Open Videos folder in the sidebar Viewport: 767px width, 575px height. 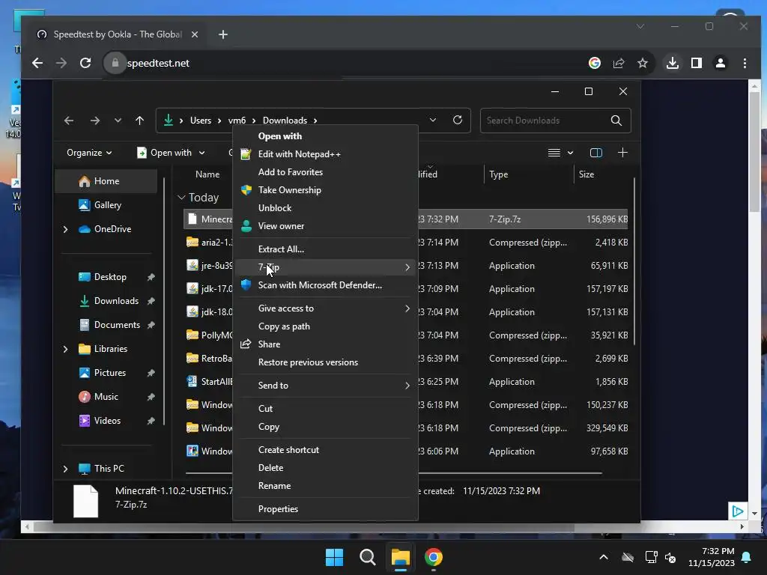107,421
